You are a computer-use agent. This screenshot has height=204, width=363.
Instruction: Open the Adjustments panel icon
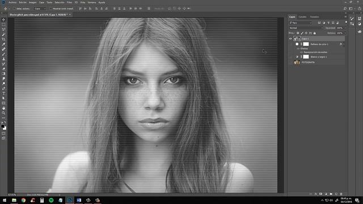(360, 24)
